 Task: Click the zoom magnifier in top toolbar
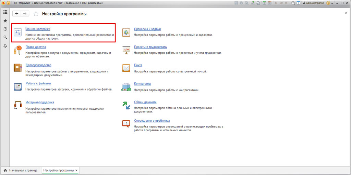click(293, 3)
